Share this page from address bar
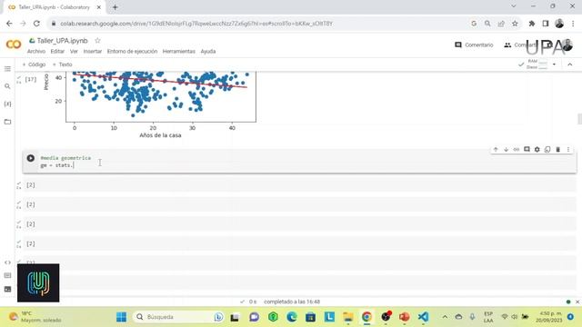Screen dimensions: 582x327 501,24
